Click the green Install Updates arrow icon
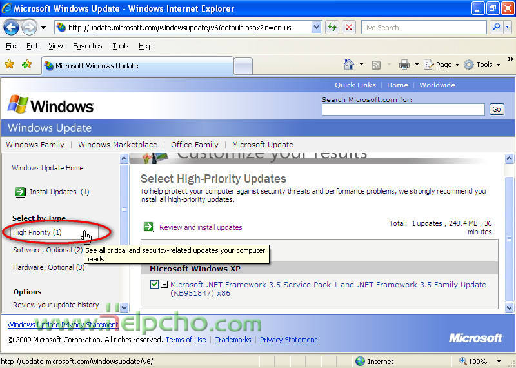 19,192
